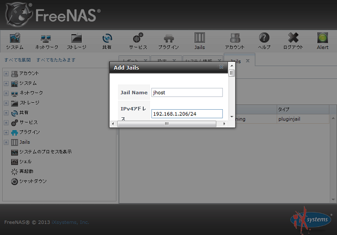
Task: Click the サービス gear icon in sidebar
Action: (x=14, y=123)
